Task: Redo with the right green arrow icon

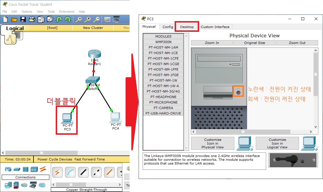Action: (68, 19)
